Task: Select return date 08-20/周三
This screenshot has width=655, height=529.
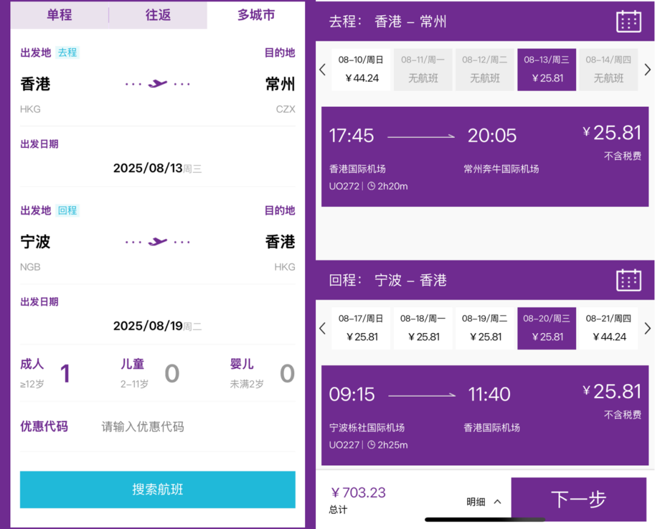Action: click(x=546, y=328)
